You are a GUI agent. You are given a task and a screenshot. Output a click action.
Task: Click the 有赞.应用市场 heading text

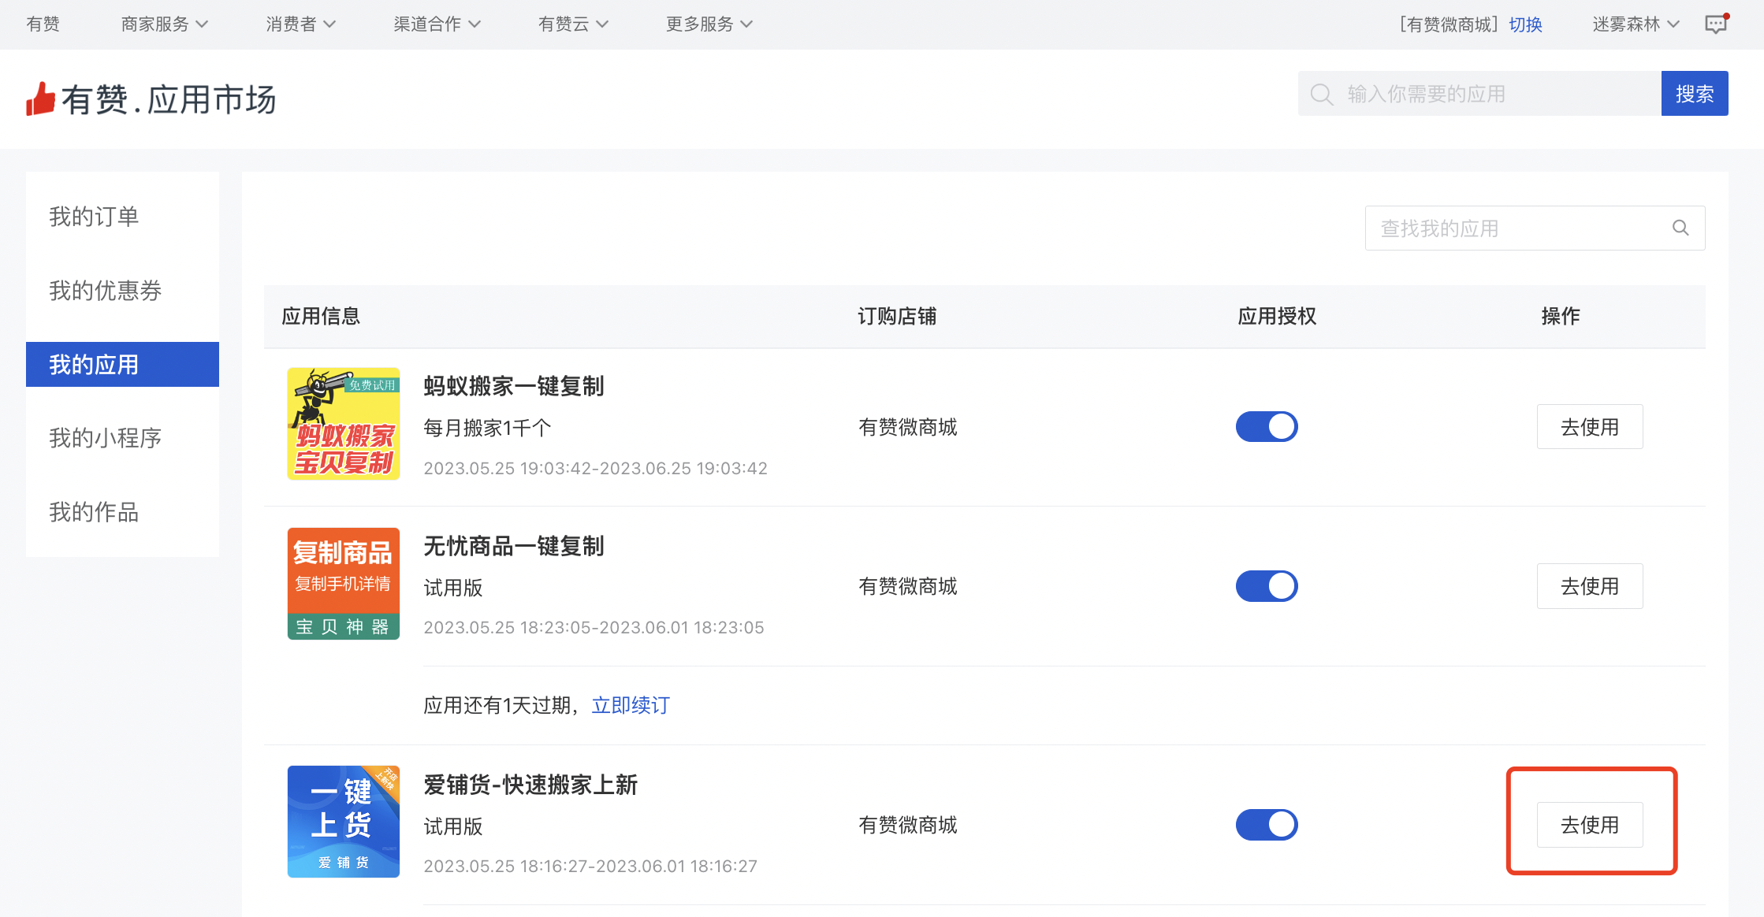(x=169, y=100)
